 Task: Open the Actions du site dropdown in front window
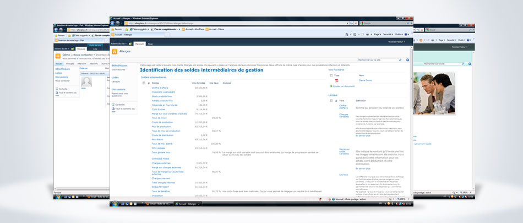tap(119, 43)
